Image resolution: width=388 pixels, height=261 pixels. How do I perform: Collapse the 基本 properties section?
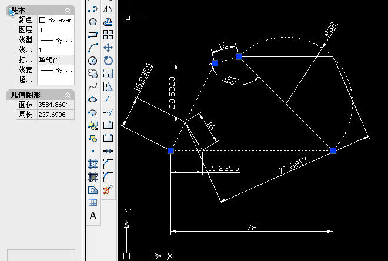coord(68,11)
